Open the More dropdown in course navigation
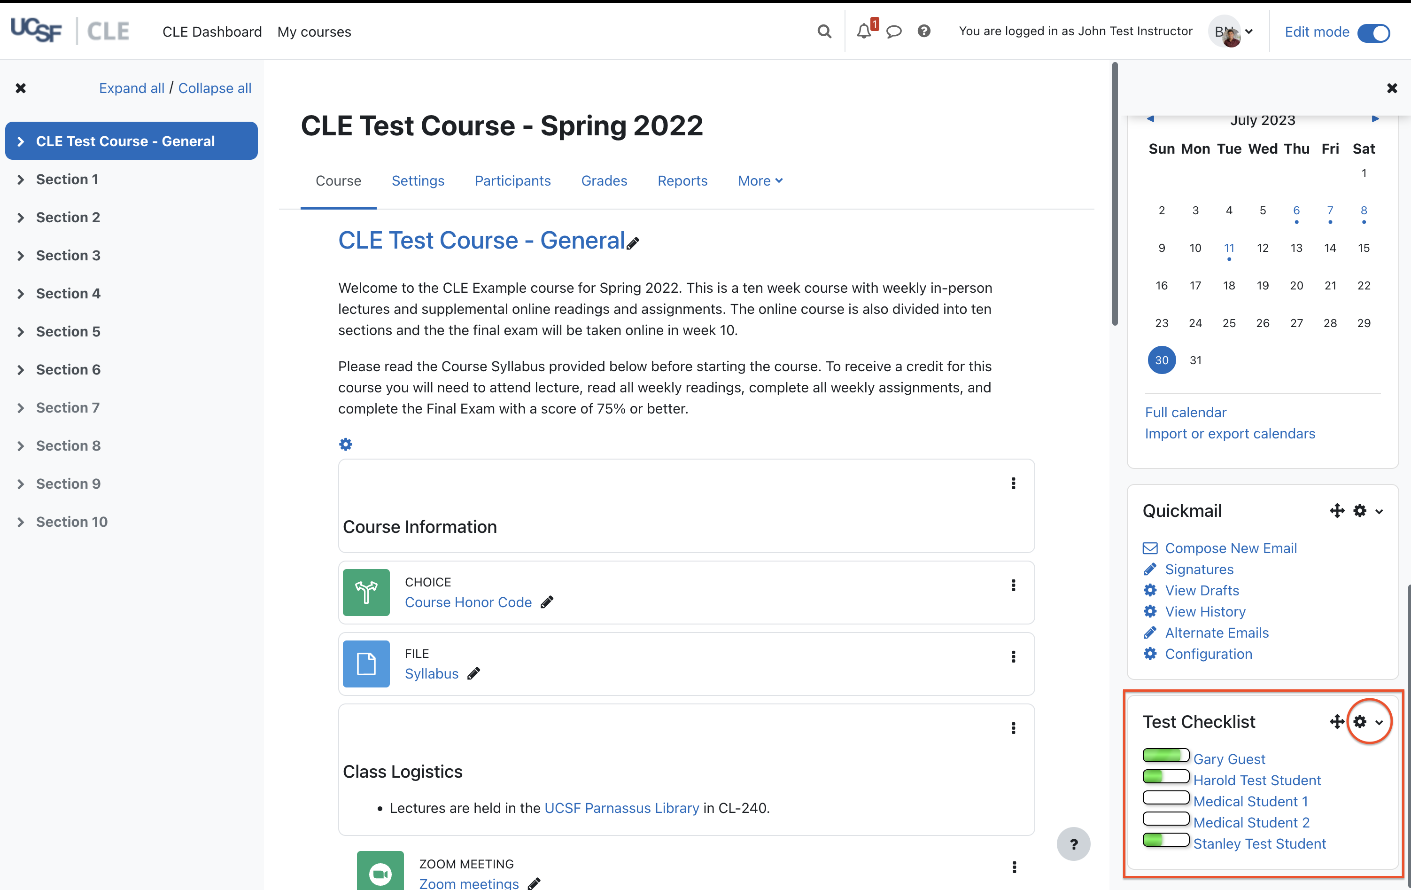 (x=760, y=180)
